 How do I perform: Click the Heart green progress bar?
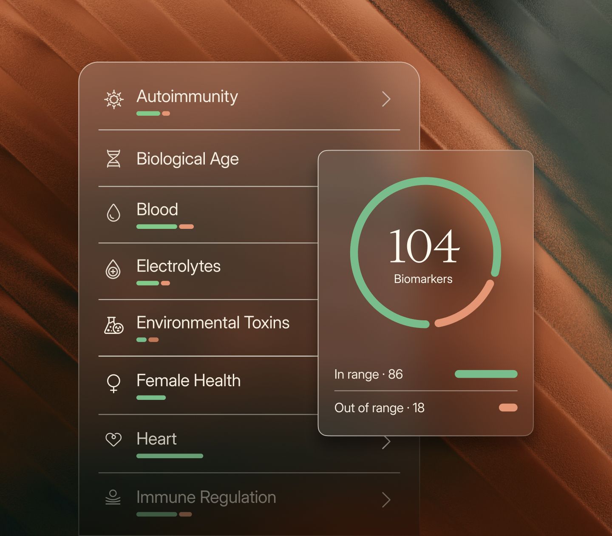(x=170, y=456)
